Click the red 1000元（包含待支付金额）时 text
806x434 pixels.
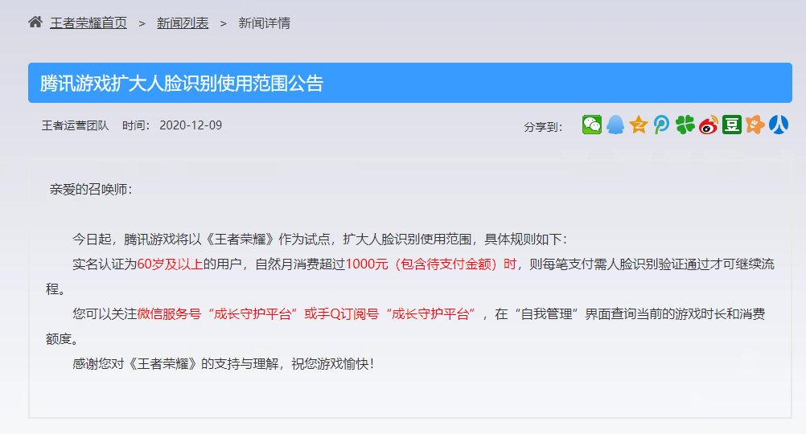[431, 264]
